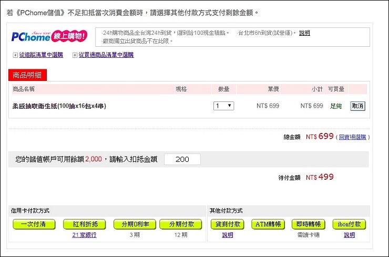Select 即時轉帳 payment method
This screenshot has width=389, height=257.
[x=309, y=224]
